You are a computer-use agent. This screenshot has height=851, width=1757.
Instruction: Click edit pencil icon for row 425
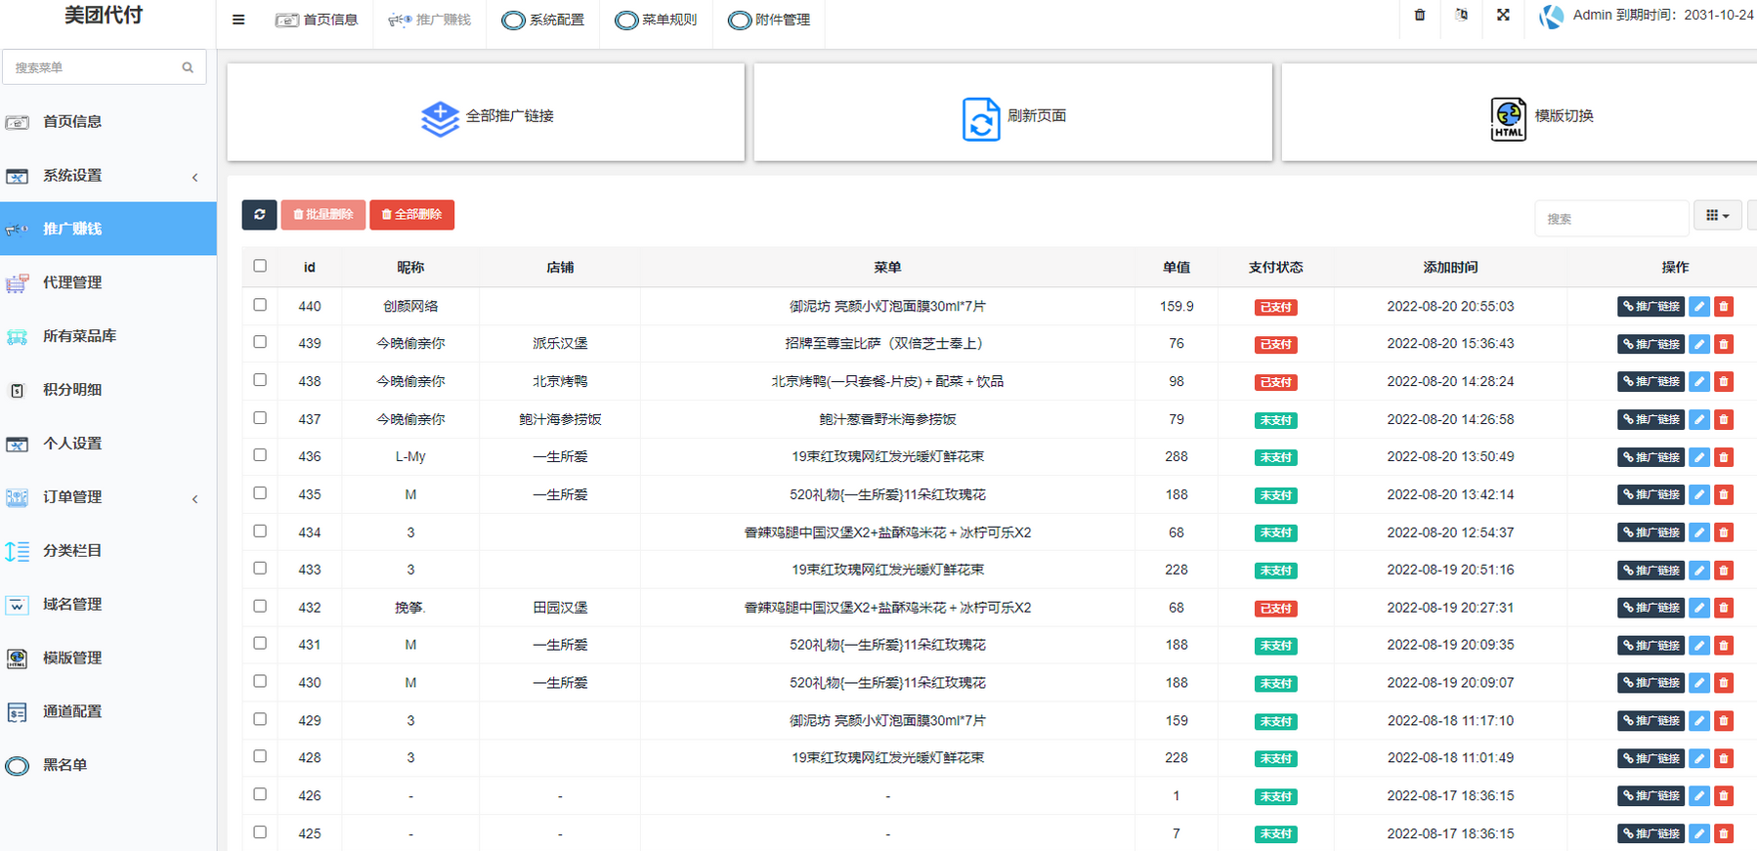[1699, 833]
